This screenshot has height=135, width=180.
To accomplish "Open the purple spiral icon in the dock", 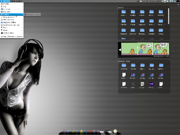I will tap(98, 131).
